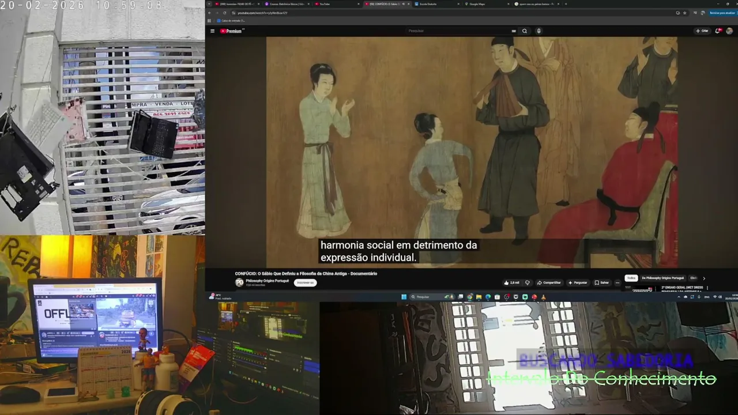Open the taskbar clock and date
The width and height of the screenshot is (738, 415).
point(731,297)
